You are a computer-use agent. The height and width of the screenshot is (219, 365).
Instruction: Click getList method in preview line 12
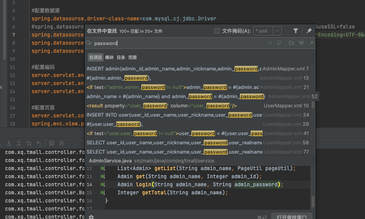165,168
